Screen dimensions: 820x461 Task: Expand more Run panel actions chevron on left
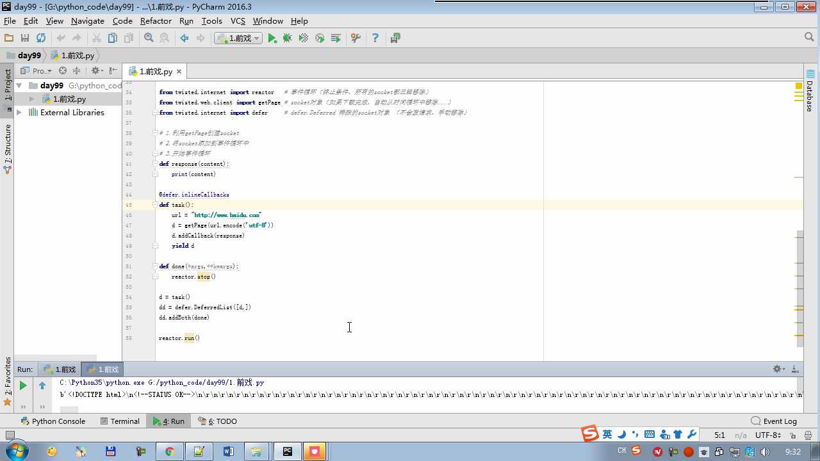tap(23, 407)
